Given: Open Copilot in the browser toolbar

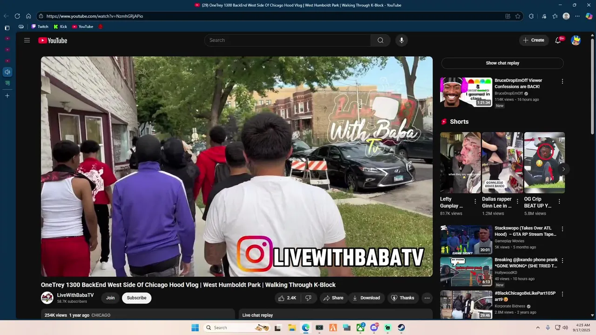Looking at the screenshot, I should click(589, 16).
